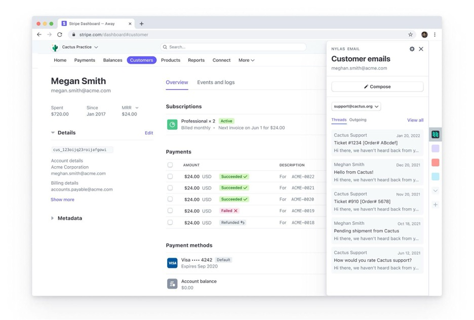The width and height of the screenshot is (474, 320).
Task: Collapse the Details section
Action: [53, 133]
